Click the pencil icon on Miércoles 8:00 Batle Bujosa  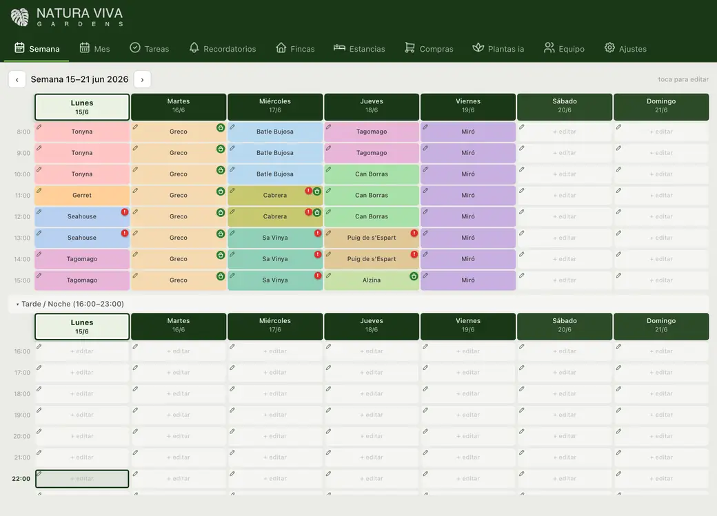click(x=232, y=127)
